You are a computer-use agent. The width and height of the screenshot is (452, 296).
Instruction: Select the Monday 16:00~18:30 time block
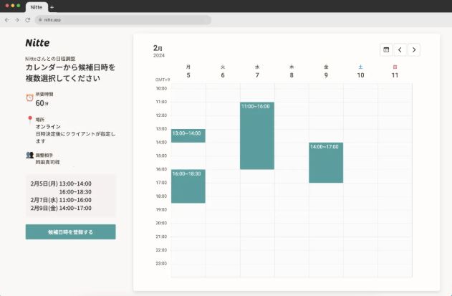[x=188, y=186]
